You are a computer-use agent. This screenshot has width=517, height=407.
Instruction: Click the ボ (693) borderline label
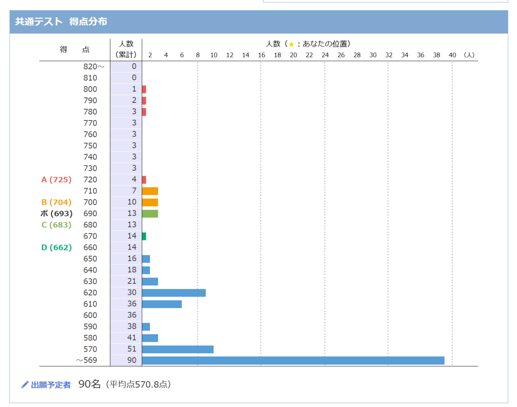[x=56, y=213]
